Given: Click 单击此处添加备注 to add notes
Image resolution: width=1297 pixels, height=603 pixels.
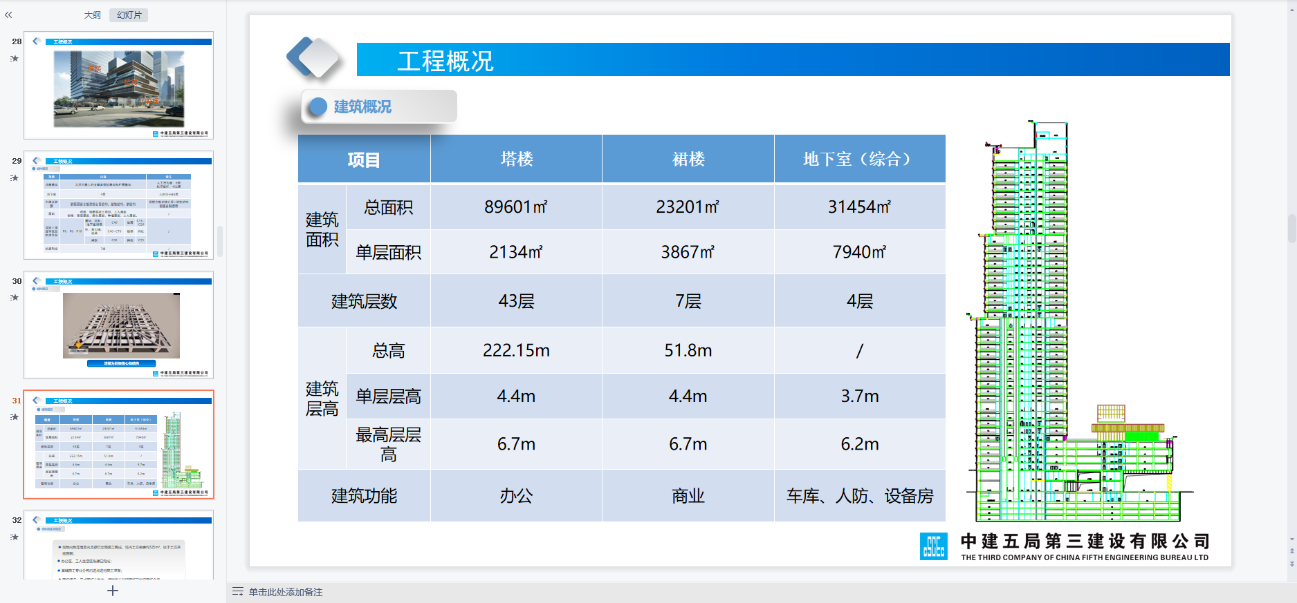Looking at the screenshot, I should [286, 592].
